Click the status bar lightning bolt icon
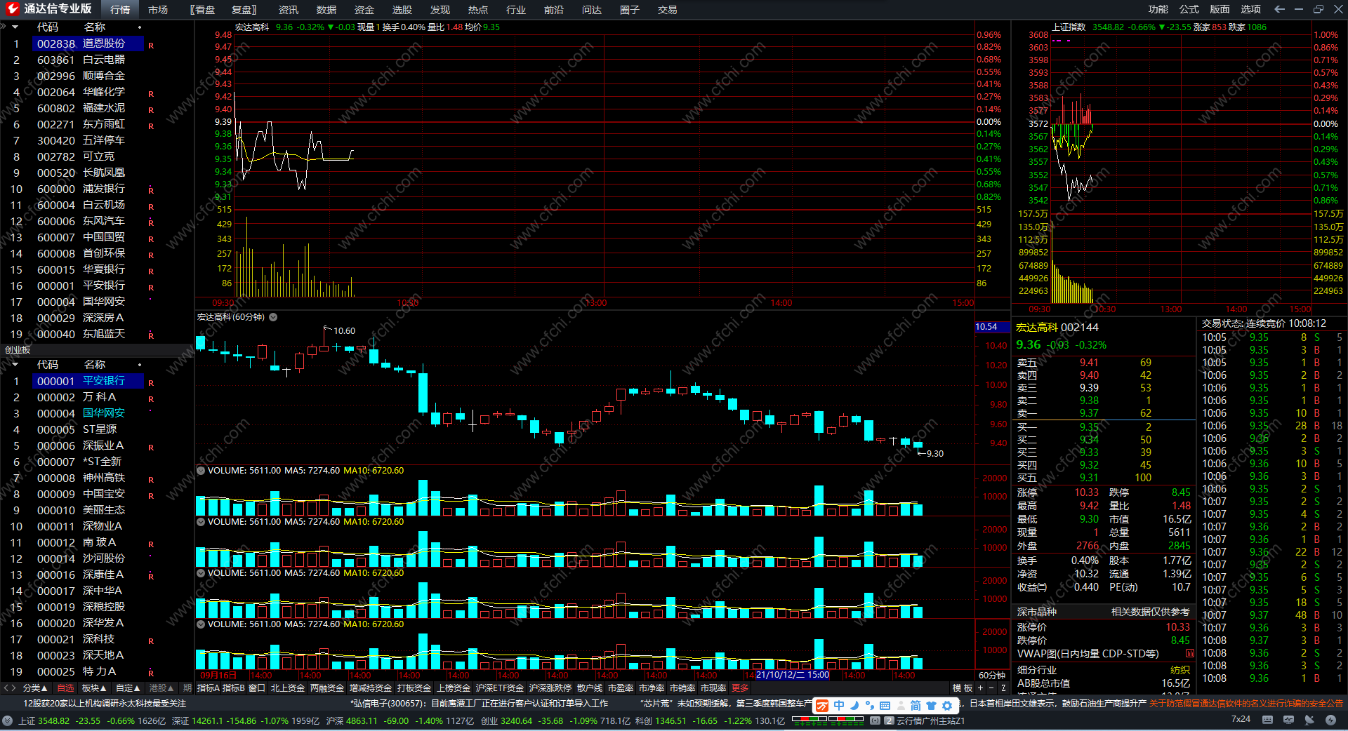The width and height of the screenshot is (1348, 731). click(1330, 720)
